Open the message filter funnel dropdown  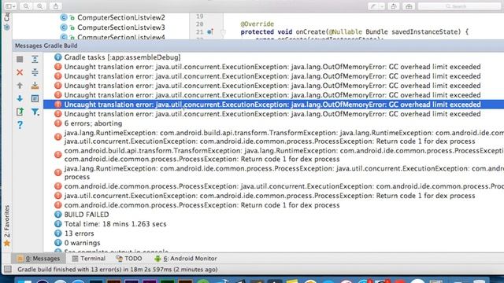35,112
